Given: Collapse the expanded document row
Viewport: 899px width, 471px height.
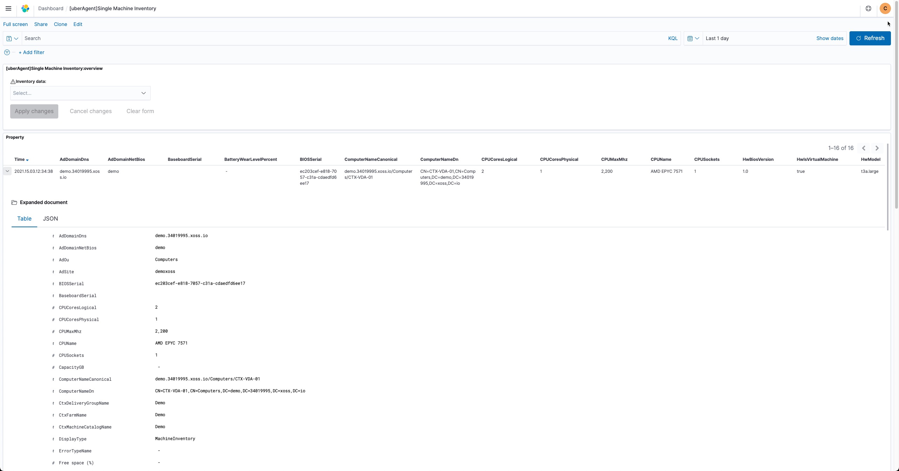Looking at the screenshot, I should 7,171.
